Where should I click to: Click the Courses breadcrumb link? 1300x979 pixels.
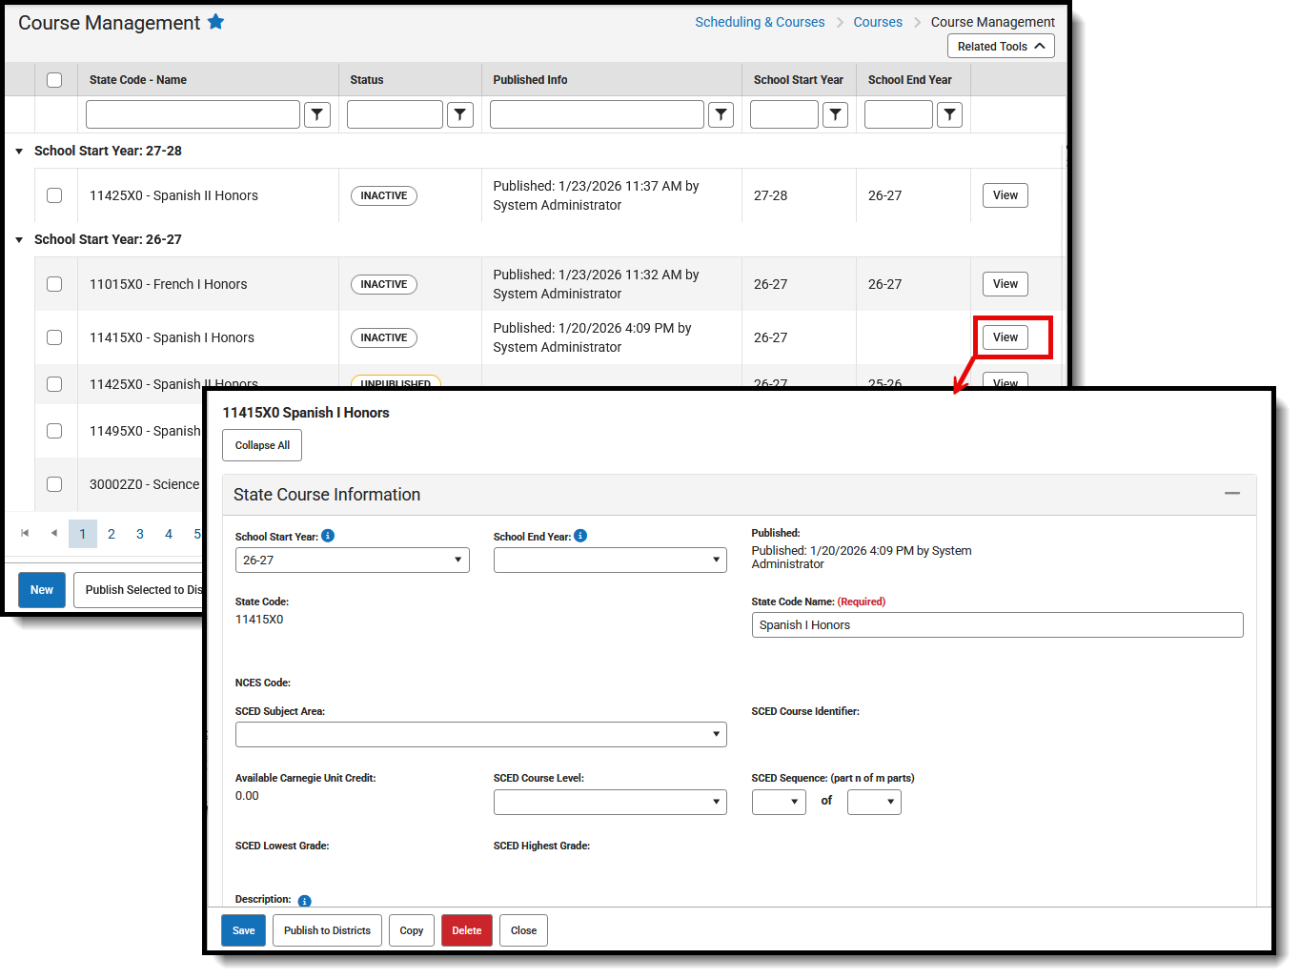tap(878, 21)
